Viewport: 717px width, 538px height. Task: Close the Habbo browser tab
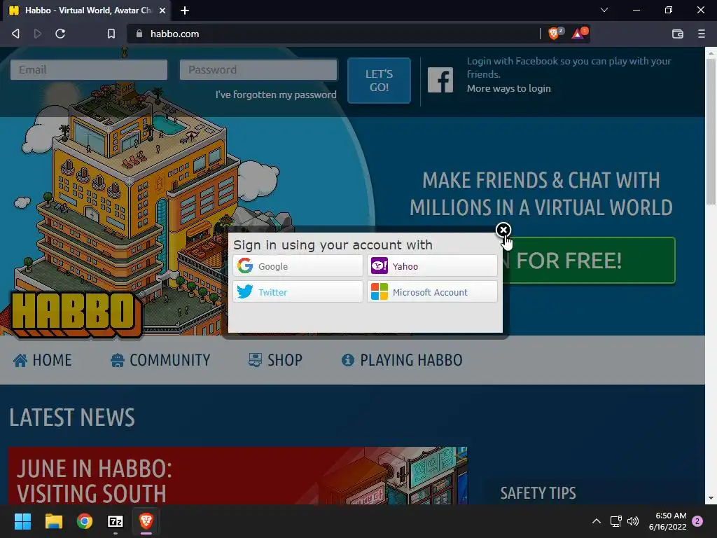(162, 11)
